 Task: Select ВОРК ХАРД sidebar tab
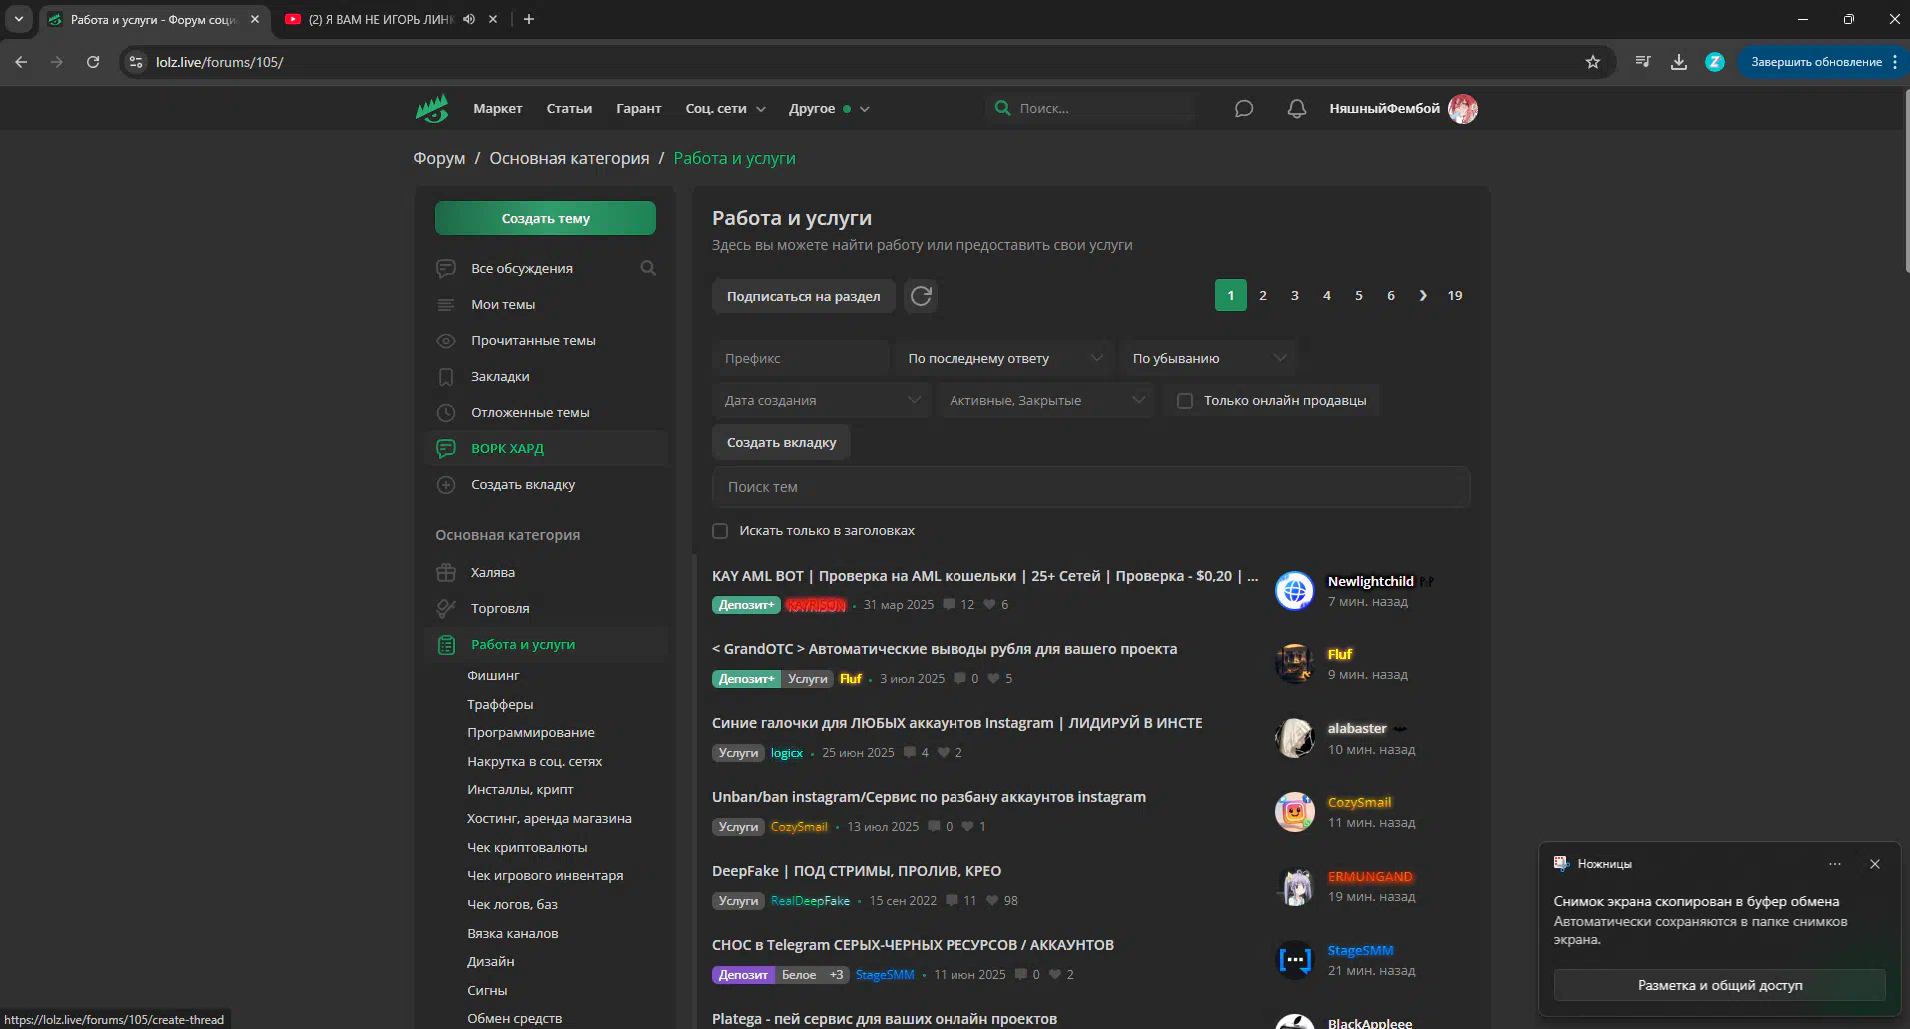click(546, 448)
